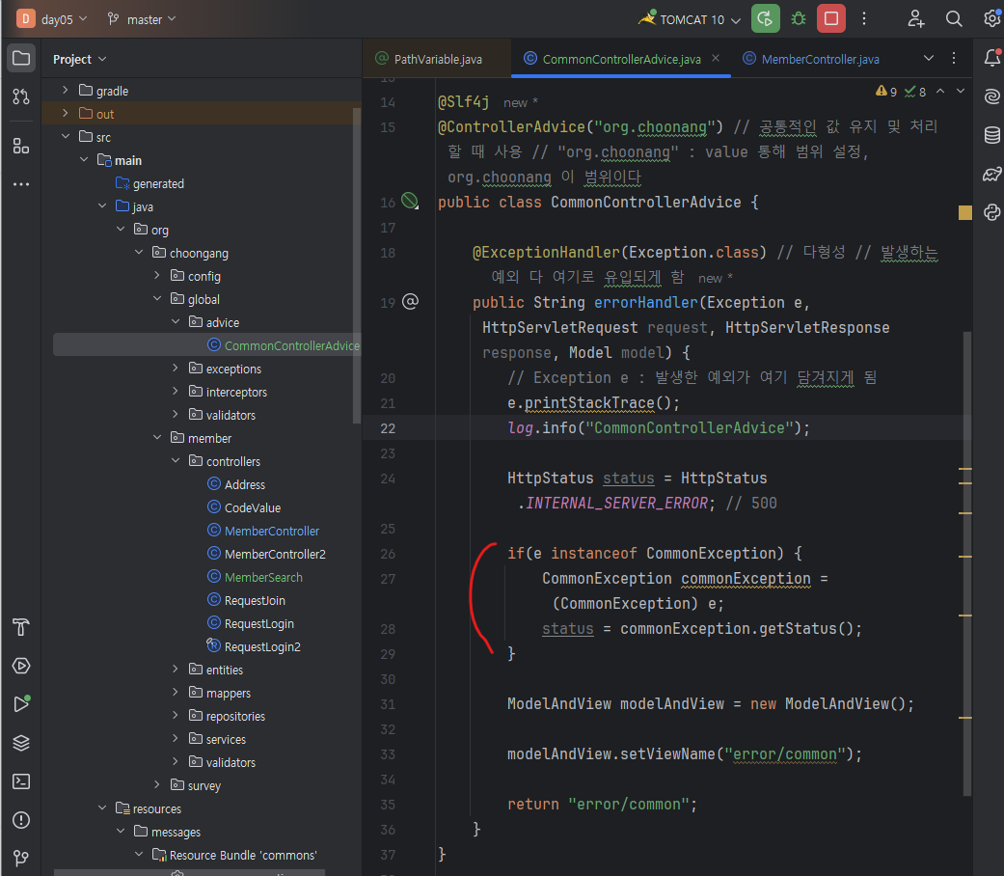Select RequestLogin2 record in tree
Viewport: 1004px width, 876px height.
[x=262, y=646]
